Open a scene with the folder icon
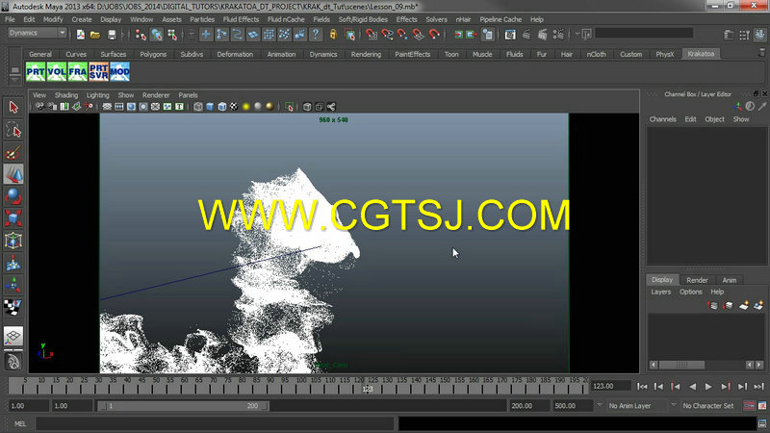The image size is (770, 433). pos(95,35)
